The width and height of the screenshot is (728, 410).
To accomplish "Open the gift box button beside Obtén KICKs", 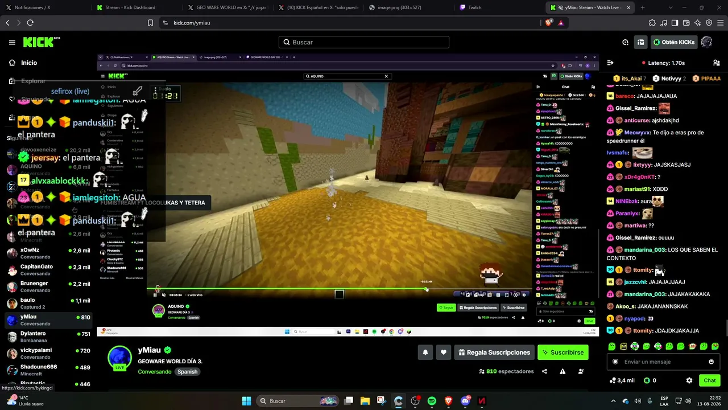I will click(640, 42).
